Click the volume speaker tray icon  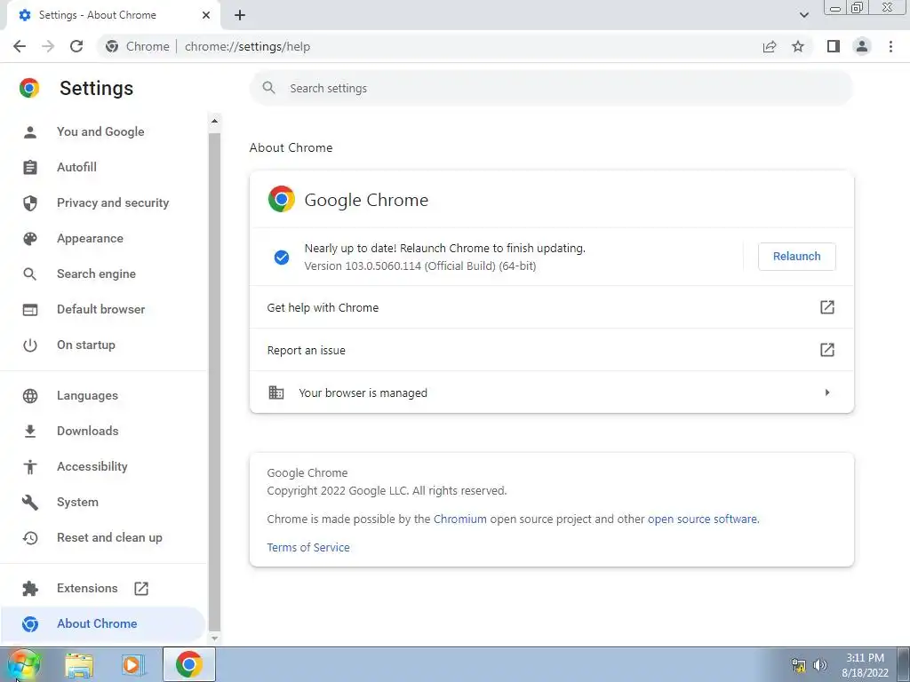pyautogui.click(x=819, y=665)
